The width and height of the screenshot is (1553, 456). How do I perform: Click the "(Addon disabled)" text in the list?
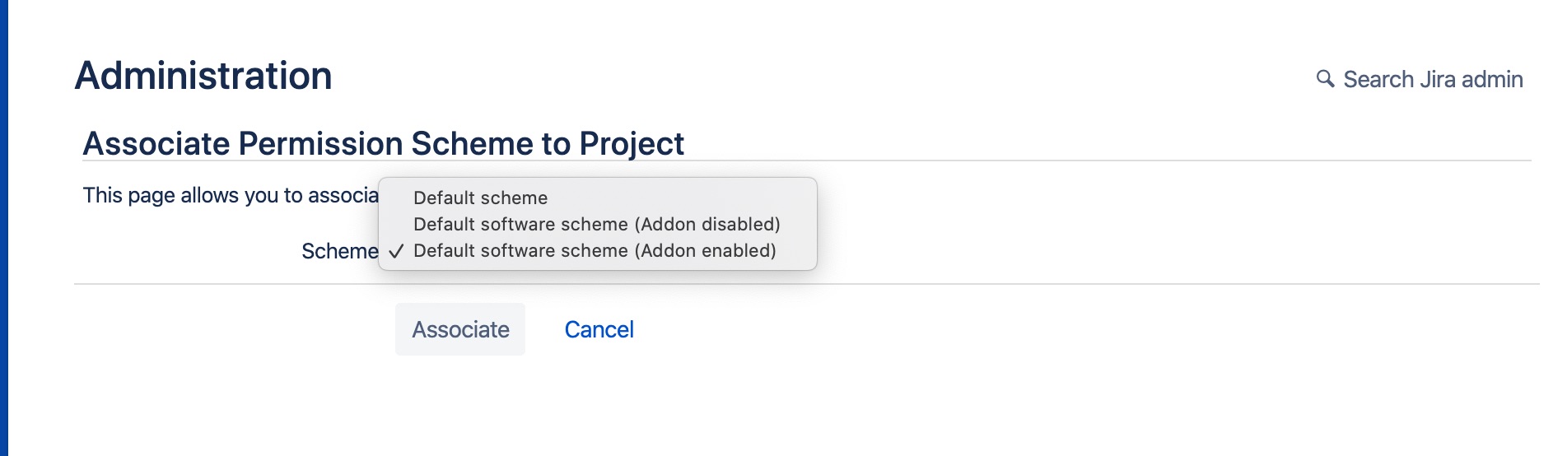coord(707,224)
